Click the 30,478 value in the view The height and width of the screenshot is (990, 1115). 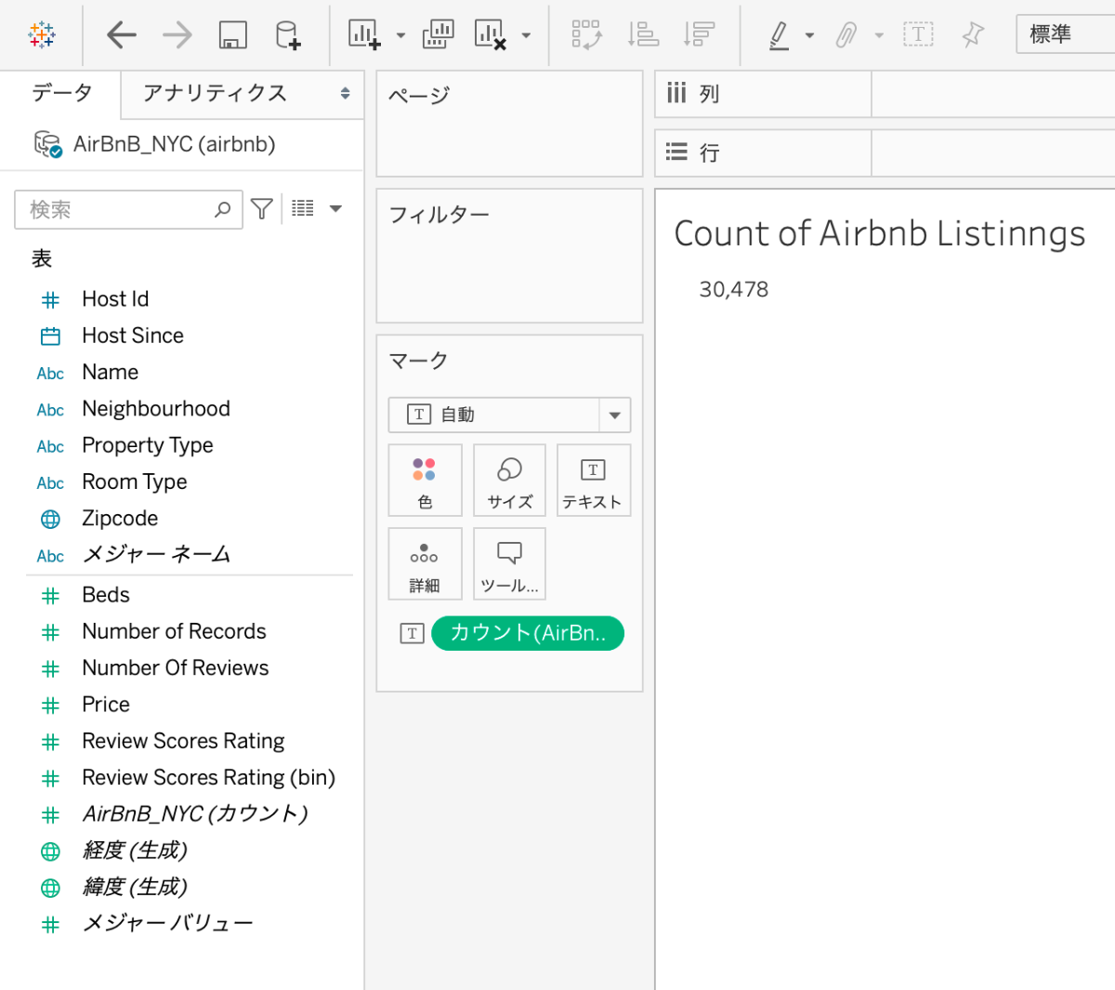pyautogui.click(x=734, y=290)
